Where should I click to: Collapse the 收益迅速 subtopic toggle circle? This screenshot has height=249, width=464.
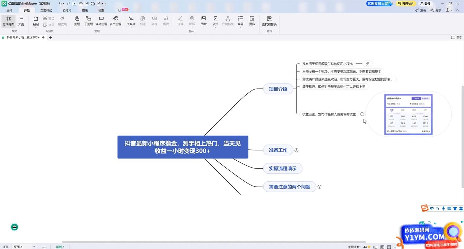(x=363, y=114)
